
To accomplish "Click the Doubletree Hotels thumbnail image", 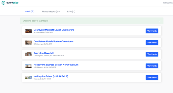I will tap(28, 42).
